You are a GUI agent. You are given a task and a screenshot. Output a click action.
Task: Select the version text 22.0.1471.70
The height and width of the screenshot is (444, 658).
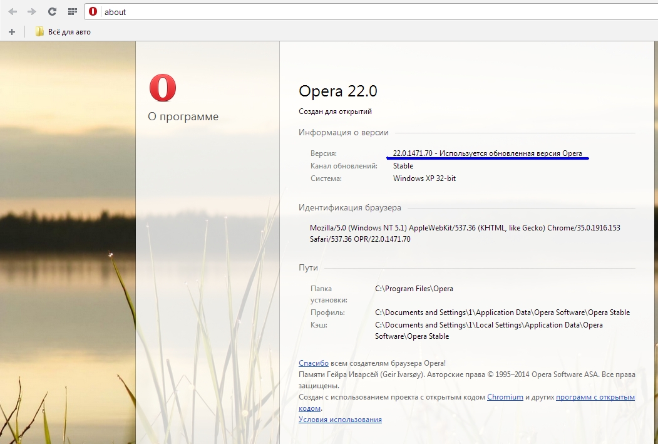click(x=413, y=153)
